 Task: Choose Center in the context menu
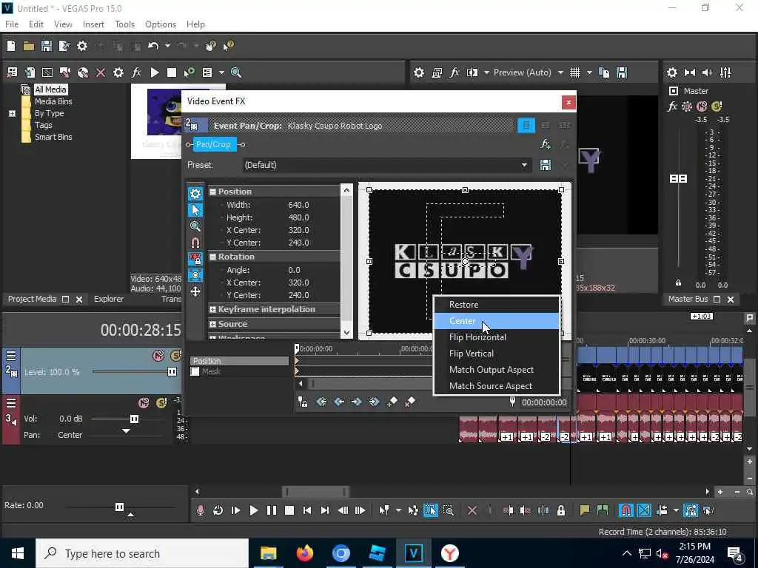click(x=497, y=321)
